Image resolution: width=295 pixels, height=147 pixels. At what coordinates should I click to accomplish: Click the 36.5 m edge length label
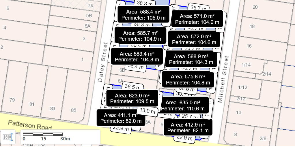point(132,86)
